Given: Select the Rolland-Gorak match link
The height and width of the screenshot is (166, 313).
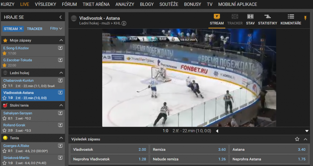Looking at the screenshot, I should (14, 125).
